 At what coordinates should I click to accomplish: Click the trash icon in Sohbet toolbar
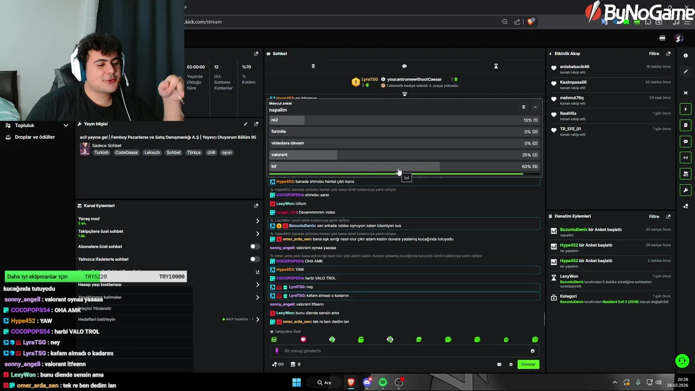pyautogui.click(x=313, y=66)
